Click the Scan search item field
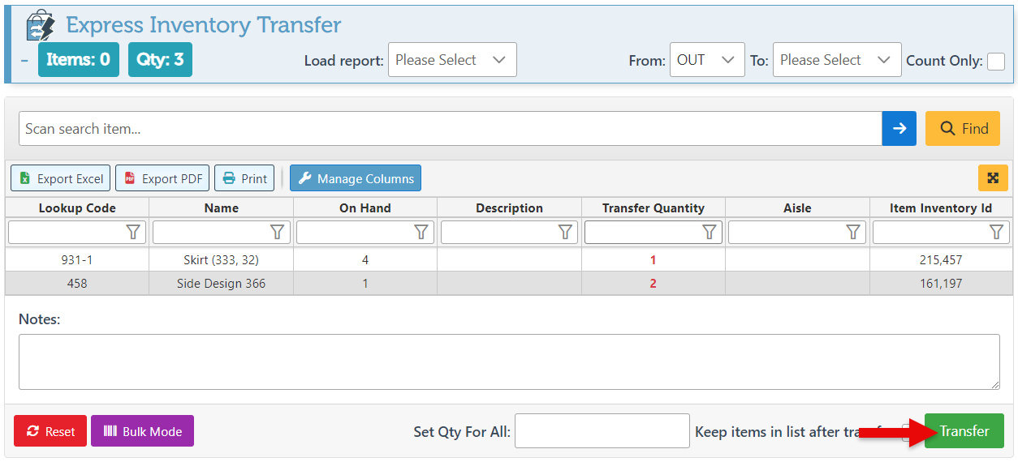Screen dimensions: 1018x462 [450, 129]
